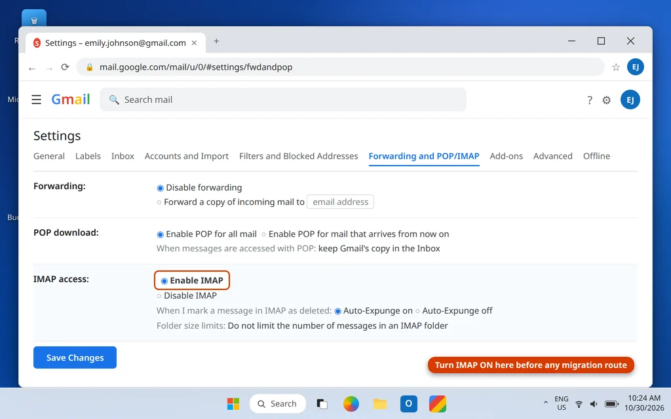Screen dimensions: 671x419
Task: Select Auto-Expunge on option
Action: [x=337, y=311]
